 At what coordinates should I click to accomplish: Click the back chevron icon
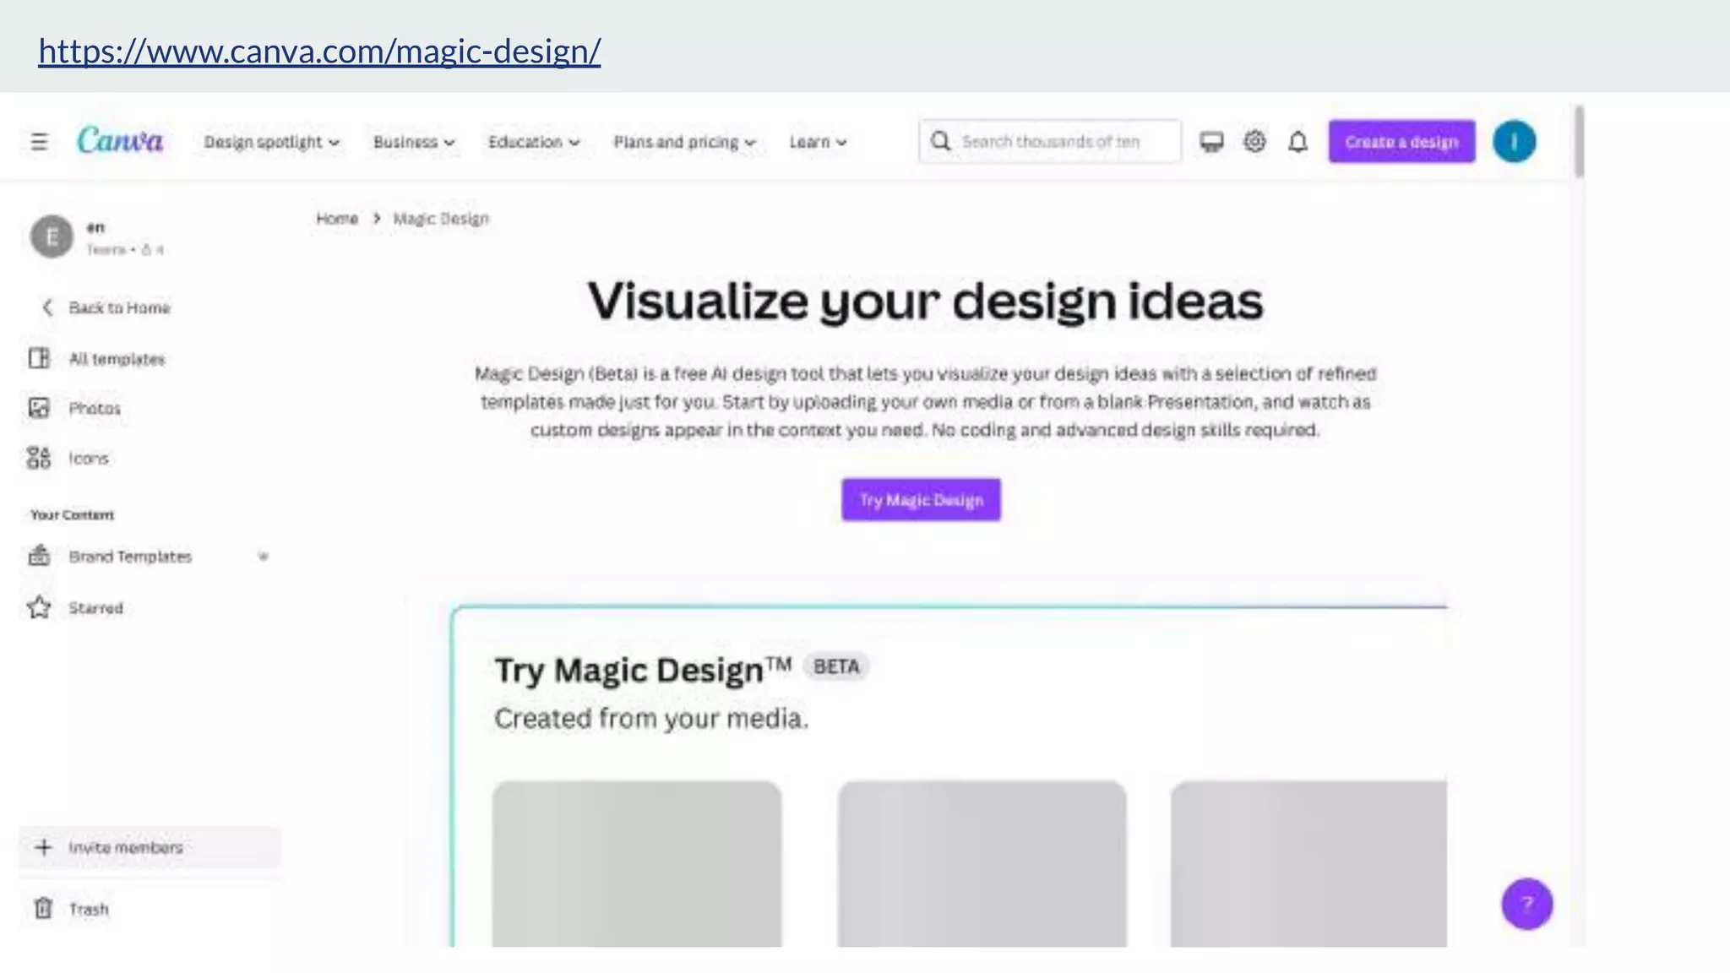click(x=47, y=307)
